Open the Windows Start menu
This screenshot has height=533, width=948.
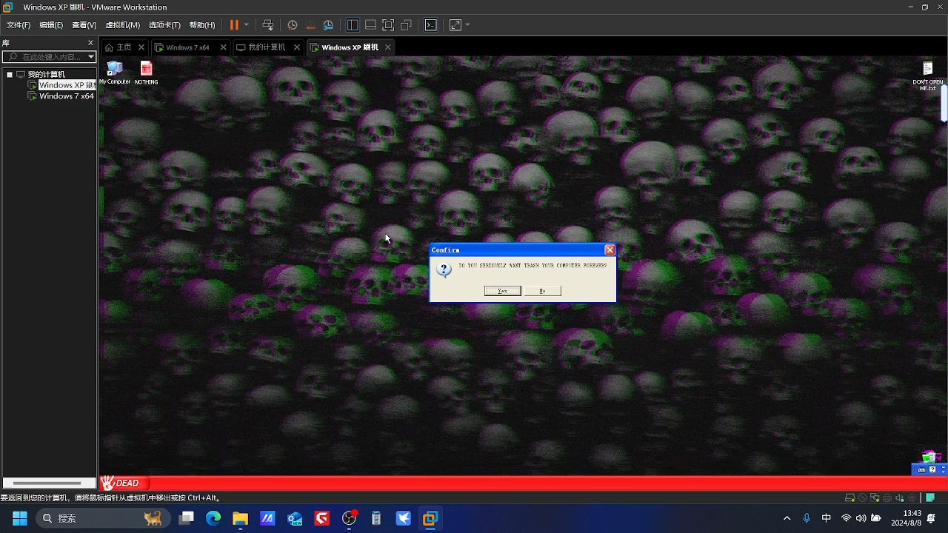click(x=20, y=518)
